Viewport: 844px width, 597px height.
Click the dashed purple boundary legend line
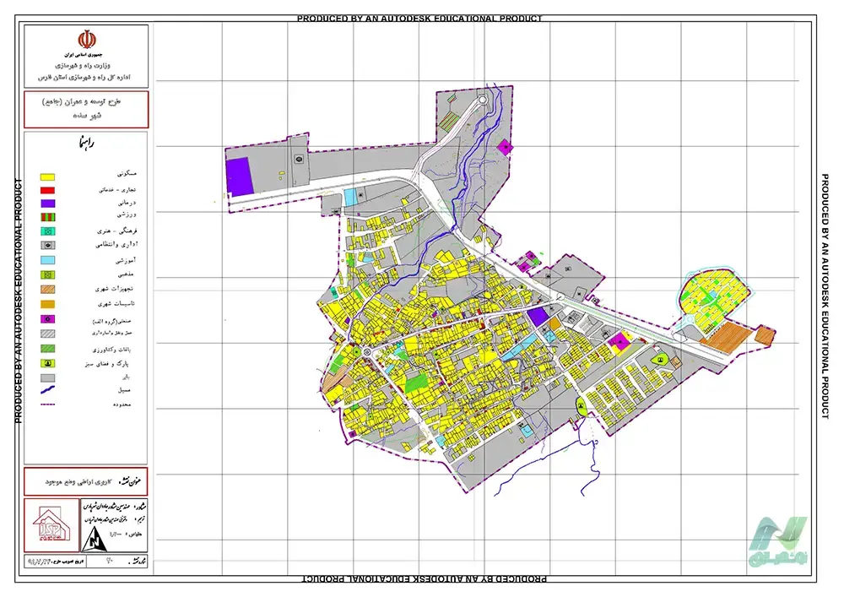(x=48, y=405)
